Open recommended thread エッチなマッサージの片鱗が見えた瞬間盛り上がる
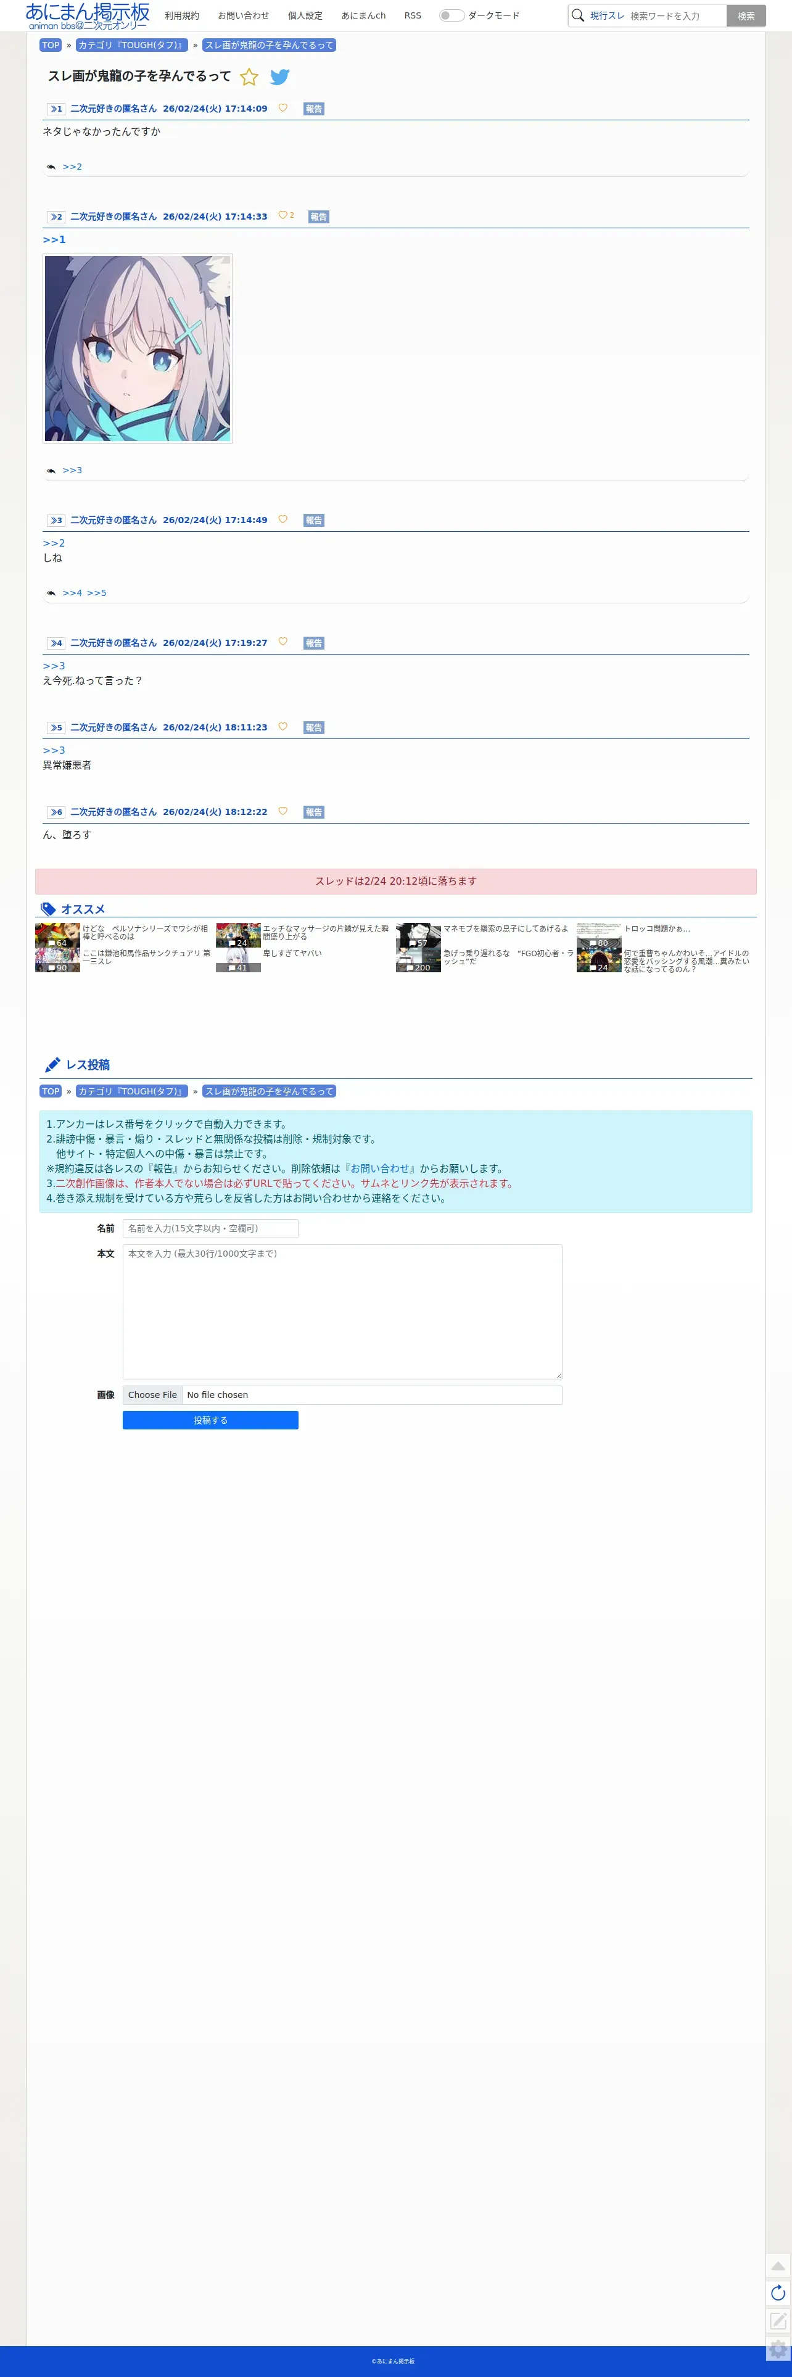 pyautogui.click(x=326, y=932)
